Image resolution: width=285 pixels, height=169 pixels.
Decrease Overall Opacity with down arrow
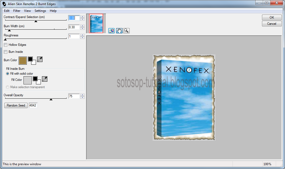(82, 97)
